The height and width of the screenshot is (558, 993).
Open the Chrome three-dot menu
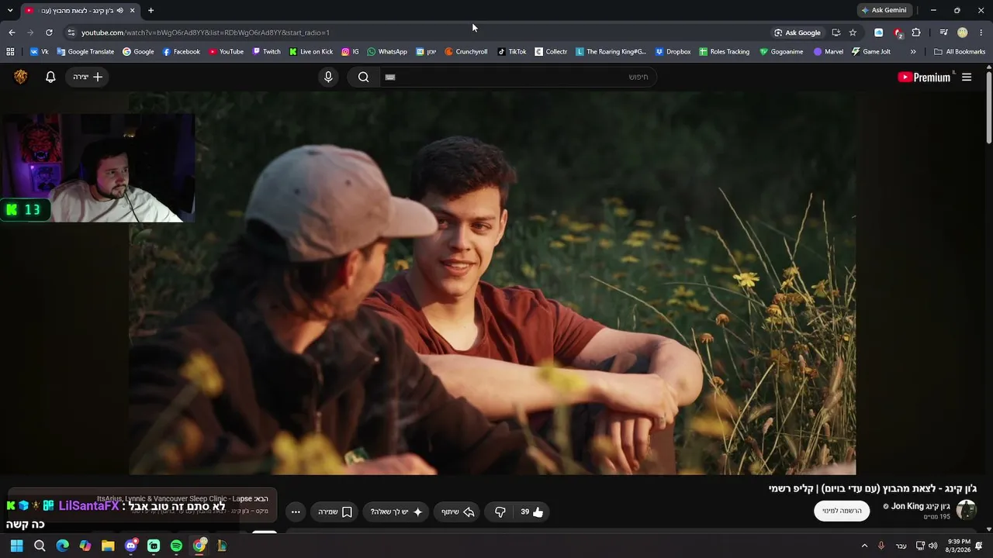(x=981, y=33)
